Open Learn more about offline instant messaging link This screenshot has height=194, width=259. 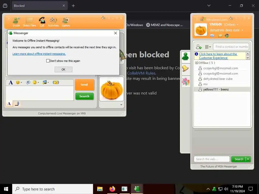pyautogui.click(x=39, y=54)
